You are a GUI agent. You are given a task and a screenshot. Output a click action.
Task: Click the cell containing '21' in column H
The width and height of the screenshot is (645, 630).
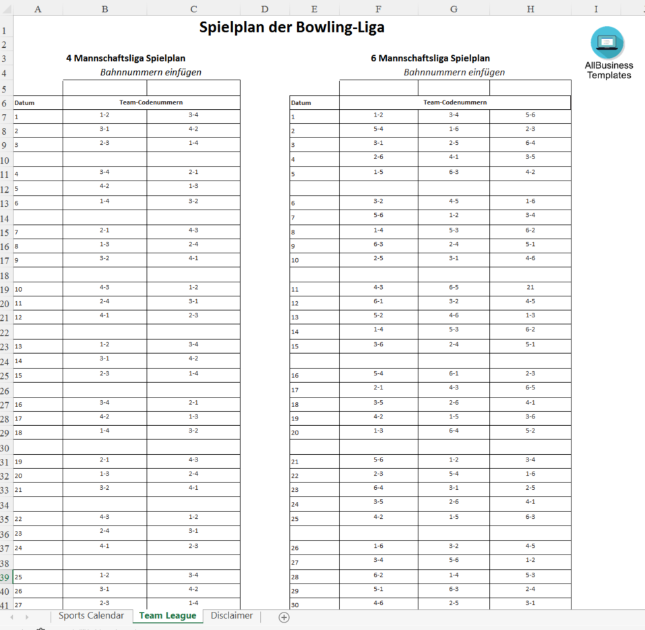[x=530, y=288]
